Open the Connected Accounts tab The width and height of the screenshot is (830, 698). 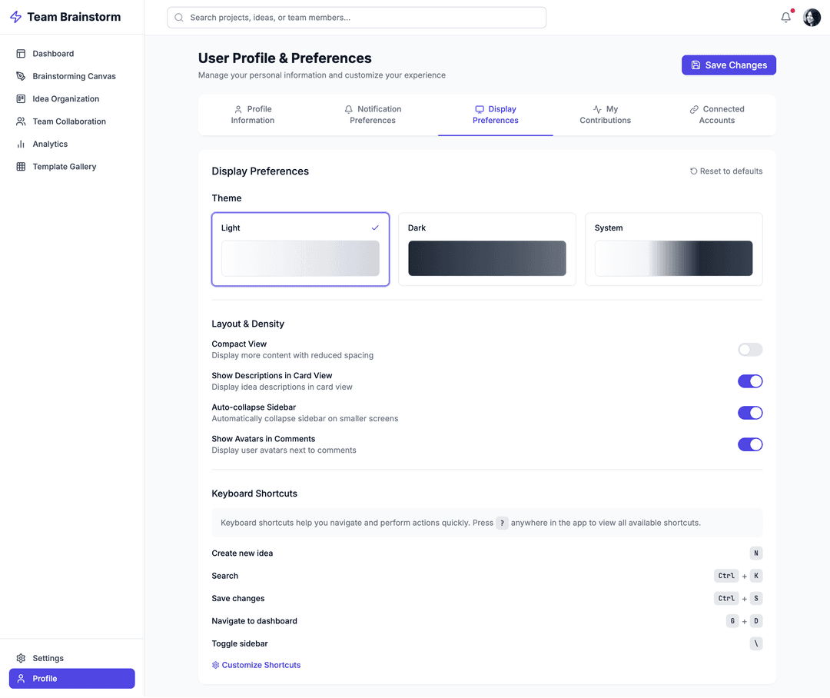coord(716,115)
